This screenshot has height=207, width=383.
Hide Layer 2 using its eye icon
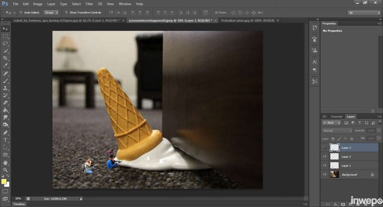click(325, 156)
